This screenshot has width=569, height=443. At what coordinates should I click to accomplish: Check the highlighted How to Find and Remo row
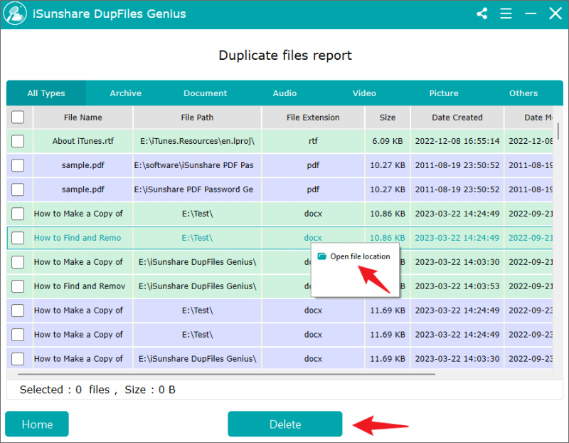point(18,238)
